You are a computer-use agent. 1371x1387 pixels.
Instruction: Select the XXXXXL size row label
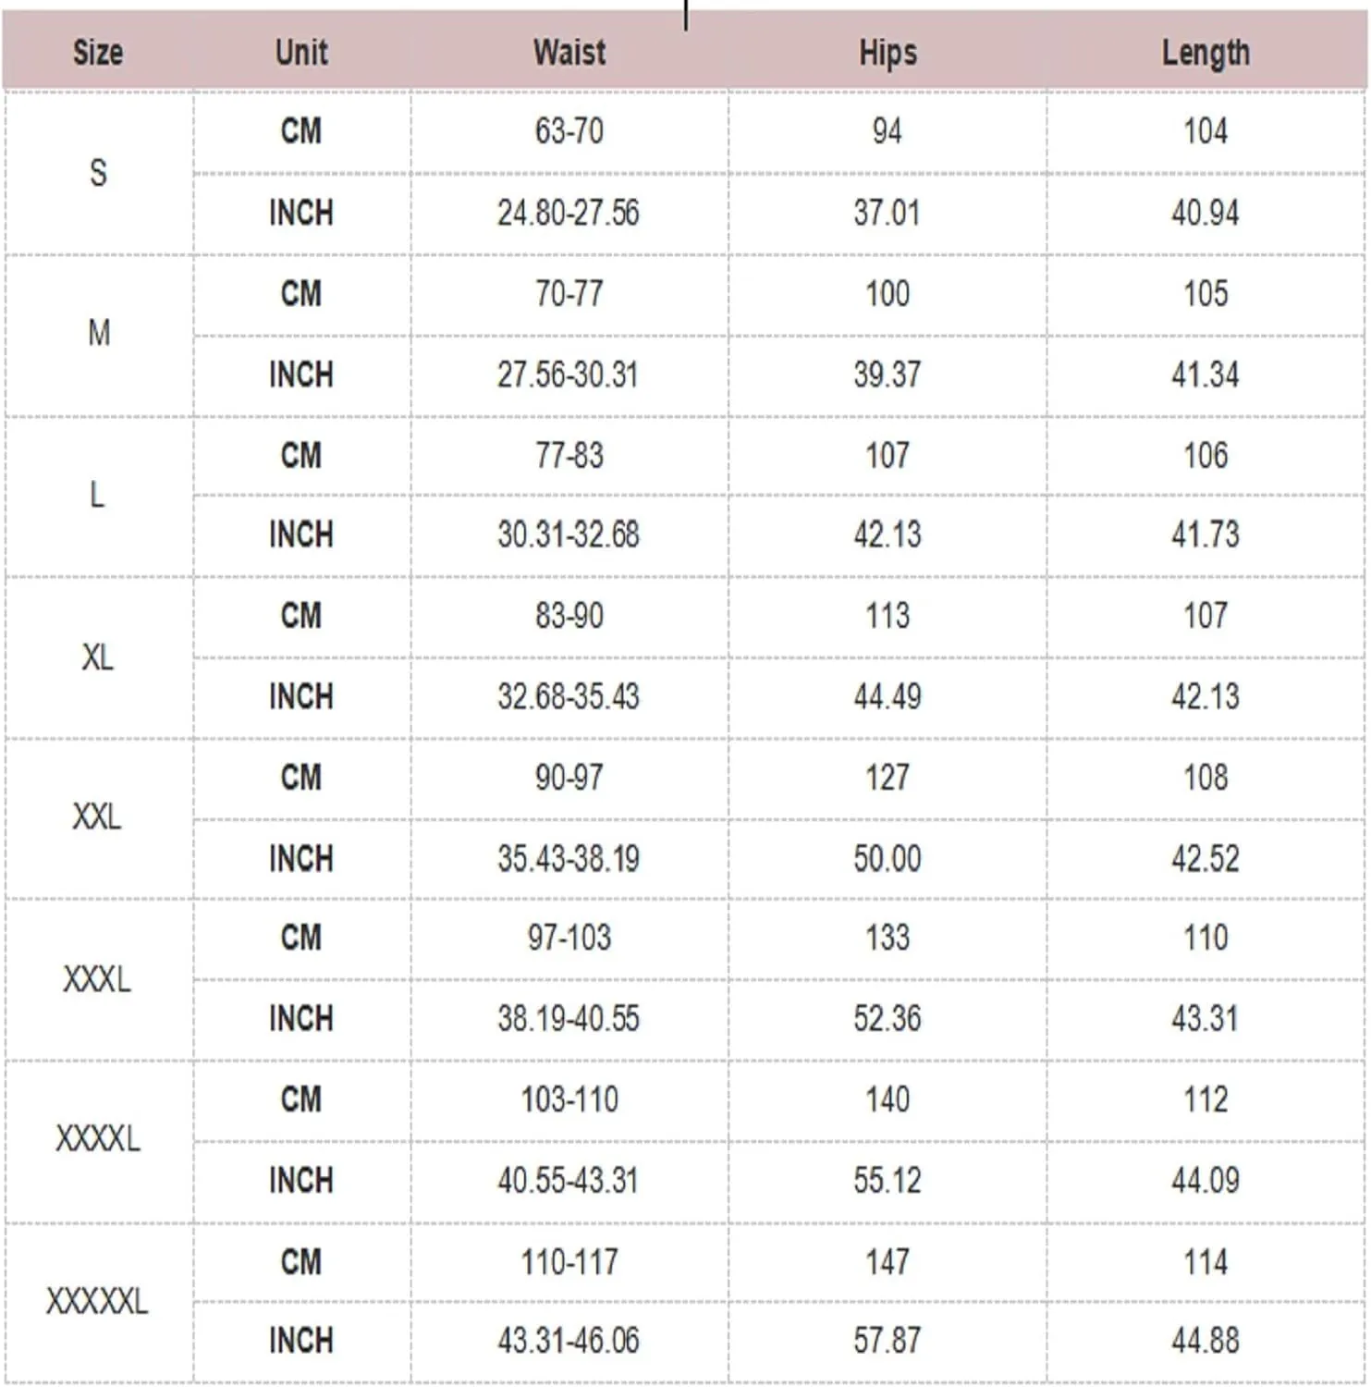click(98, 1302)
